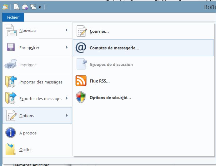The image size is (216, 166).
Task: Expand the Nouveau submenu arrow
Action: [x=67, y=30]
